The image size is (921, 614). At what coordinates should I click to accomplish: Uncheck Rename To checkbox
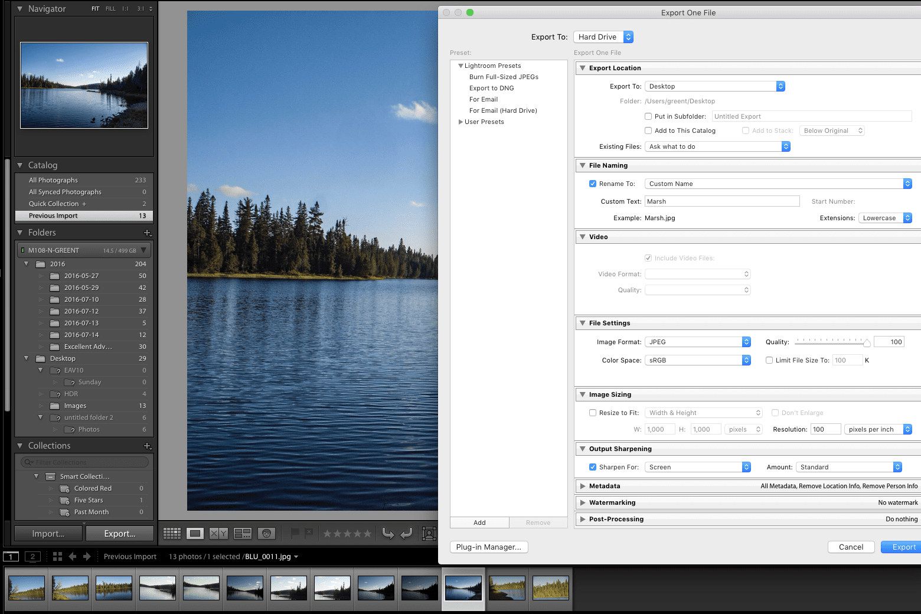pyautogui.click(x=593, y=184)
